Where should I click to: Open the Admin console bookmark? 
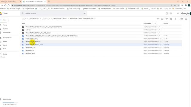(118, 9)
